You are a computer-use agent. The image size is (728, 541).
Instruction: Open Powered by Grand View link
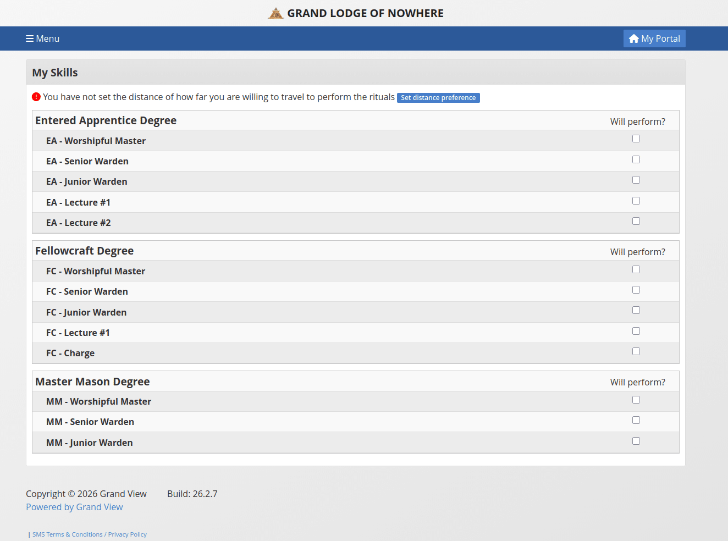coord(74,507)
